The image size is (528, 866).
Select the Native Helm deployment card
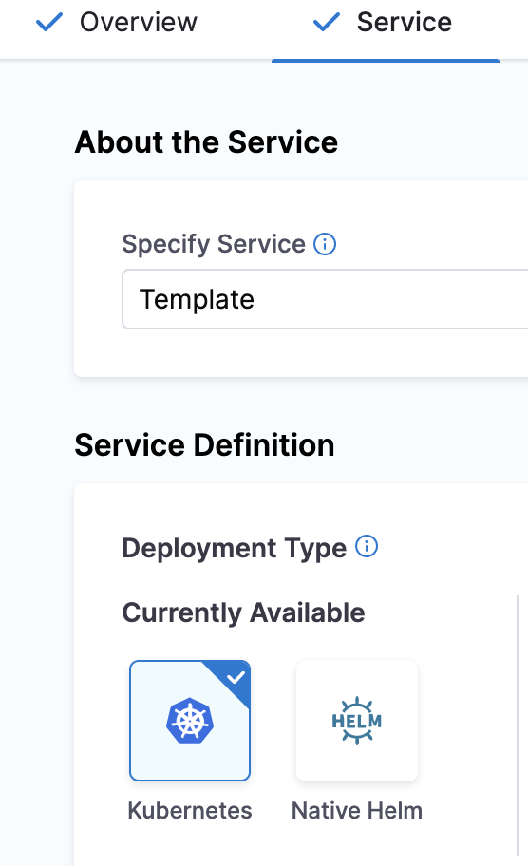tap(357, 720)
